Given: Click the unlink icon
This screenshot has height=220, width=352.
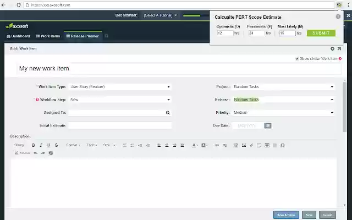Looking at the screenshot, I should tap(224, 145).
